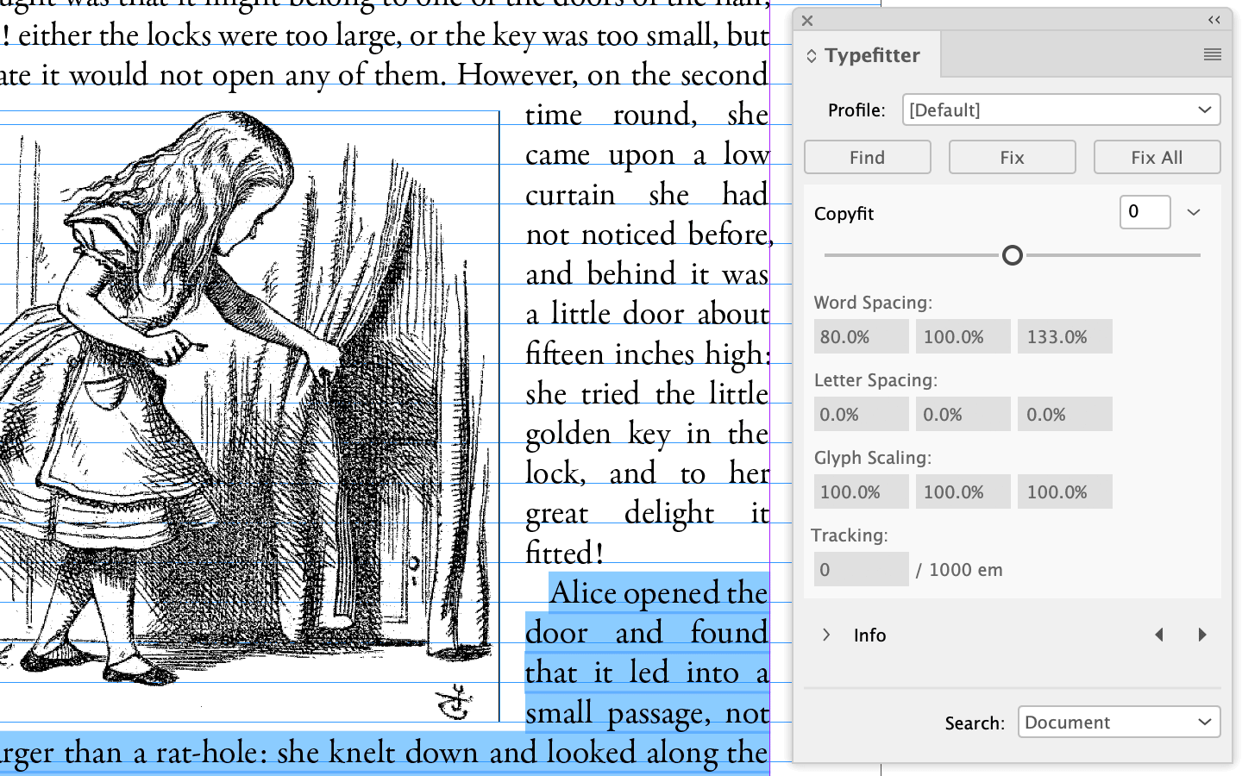
Task: Click the Alice illustration image in the document
Action: coord(249,416)
